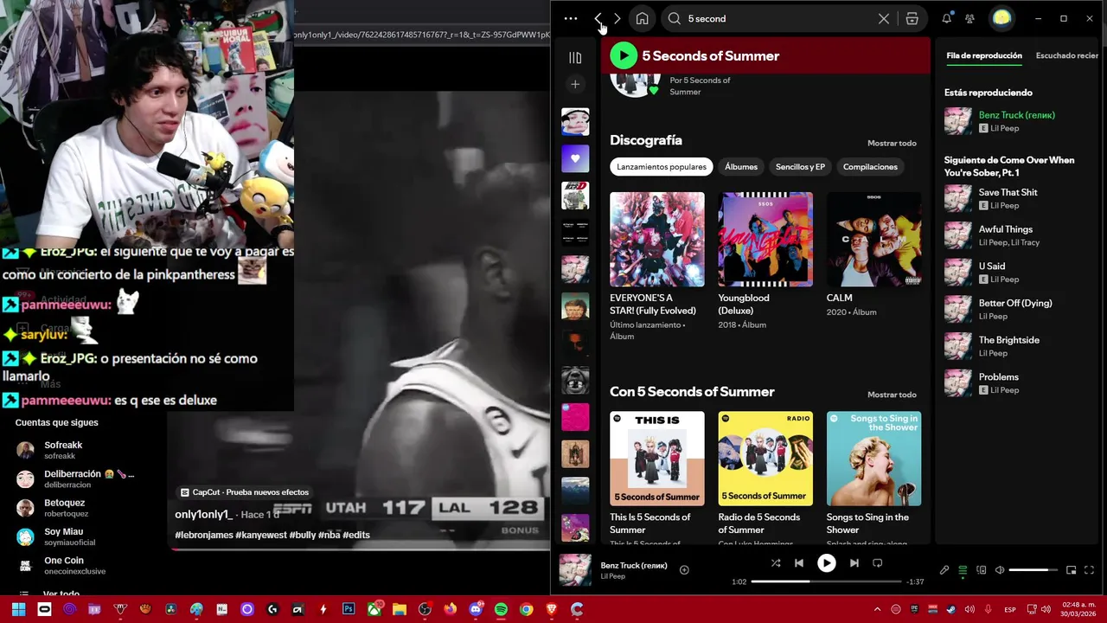Open Spotify notifications bell
Screen dimensions: 1107x623
pos(946,18)
